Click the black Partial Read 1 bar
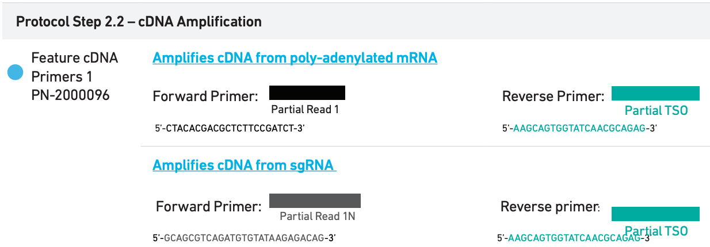 coord(307,92)
